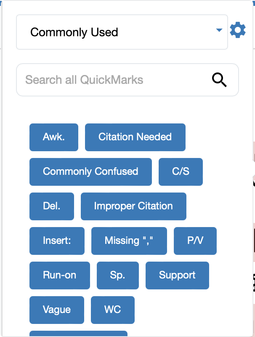Select the Vague QuickMark
The image size is (255, 337).
pos(57,310)
